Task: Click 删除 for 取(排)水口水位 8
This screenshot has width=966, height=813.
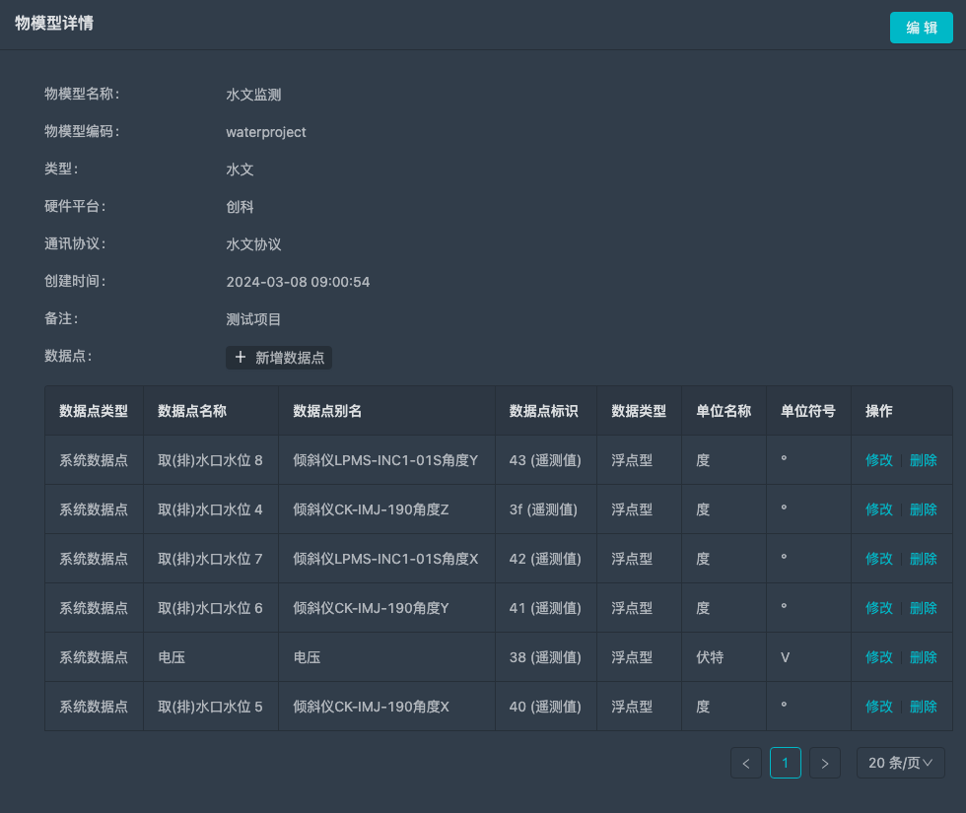Action: click(x=924, y=460)
